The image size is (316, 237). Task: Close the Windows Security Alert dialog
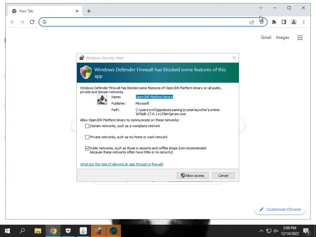click(234, 58)
